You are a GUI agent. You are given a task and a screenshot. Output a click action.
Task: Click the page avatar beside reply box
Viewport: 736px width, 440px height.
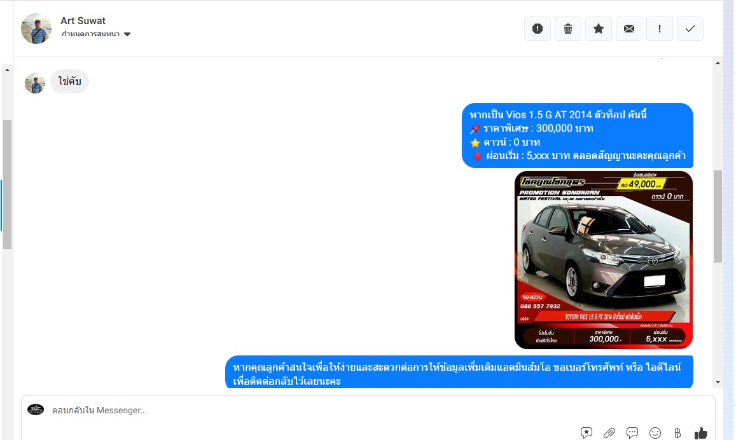coord(36,409)
